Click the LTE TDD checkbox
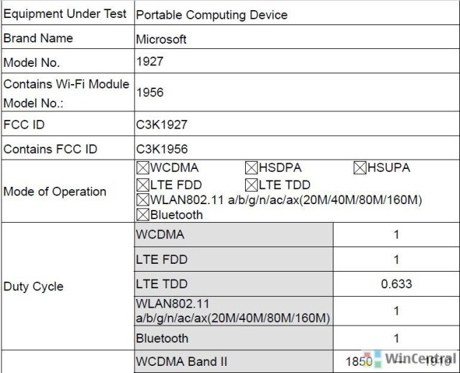 252,185
